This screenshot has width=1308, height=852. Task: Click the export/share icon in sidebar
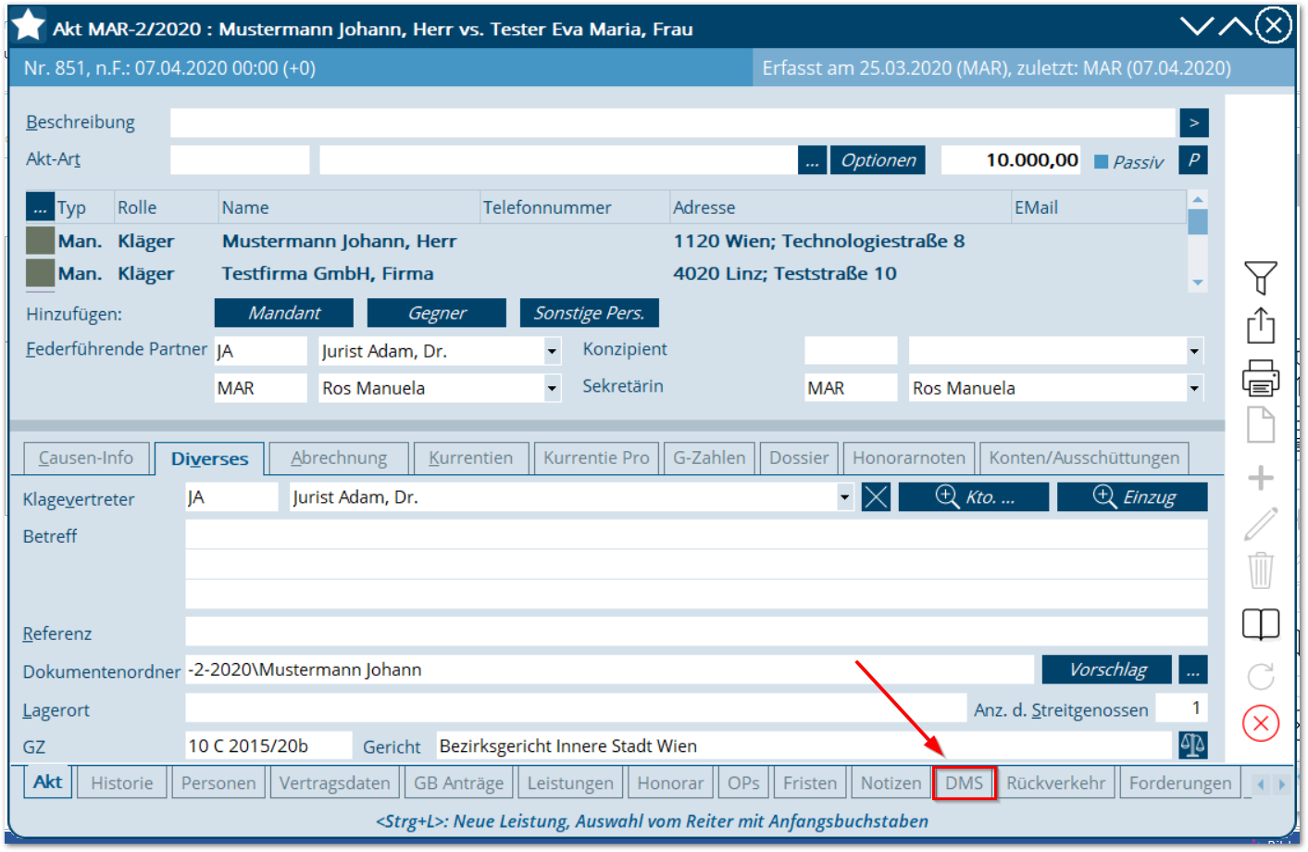pos(1260,325)
